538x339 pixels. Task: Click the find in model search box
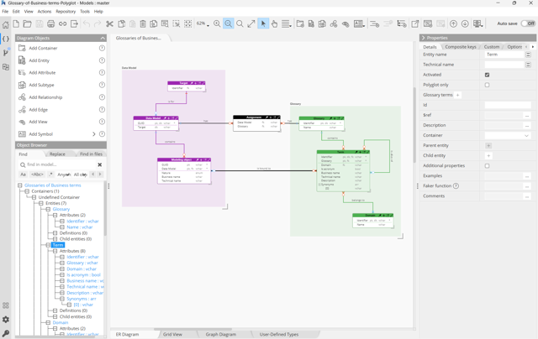click(56, 164)
